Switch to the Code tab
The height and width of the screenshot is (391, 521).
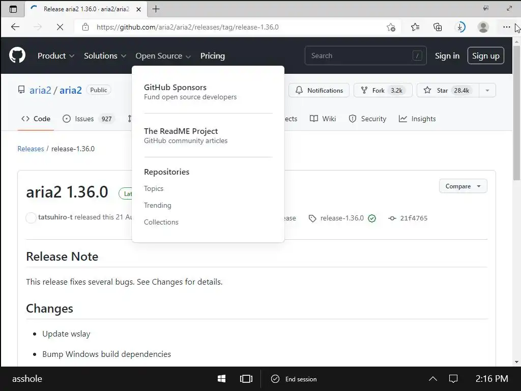36,119
